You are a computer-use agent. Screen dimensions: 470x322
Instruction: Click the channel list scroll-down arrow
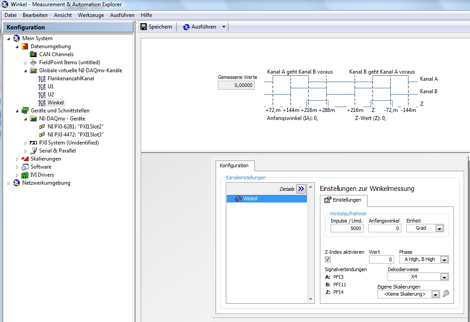[x=311, y=299]
